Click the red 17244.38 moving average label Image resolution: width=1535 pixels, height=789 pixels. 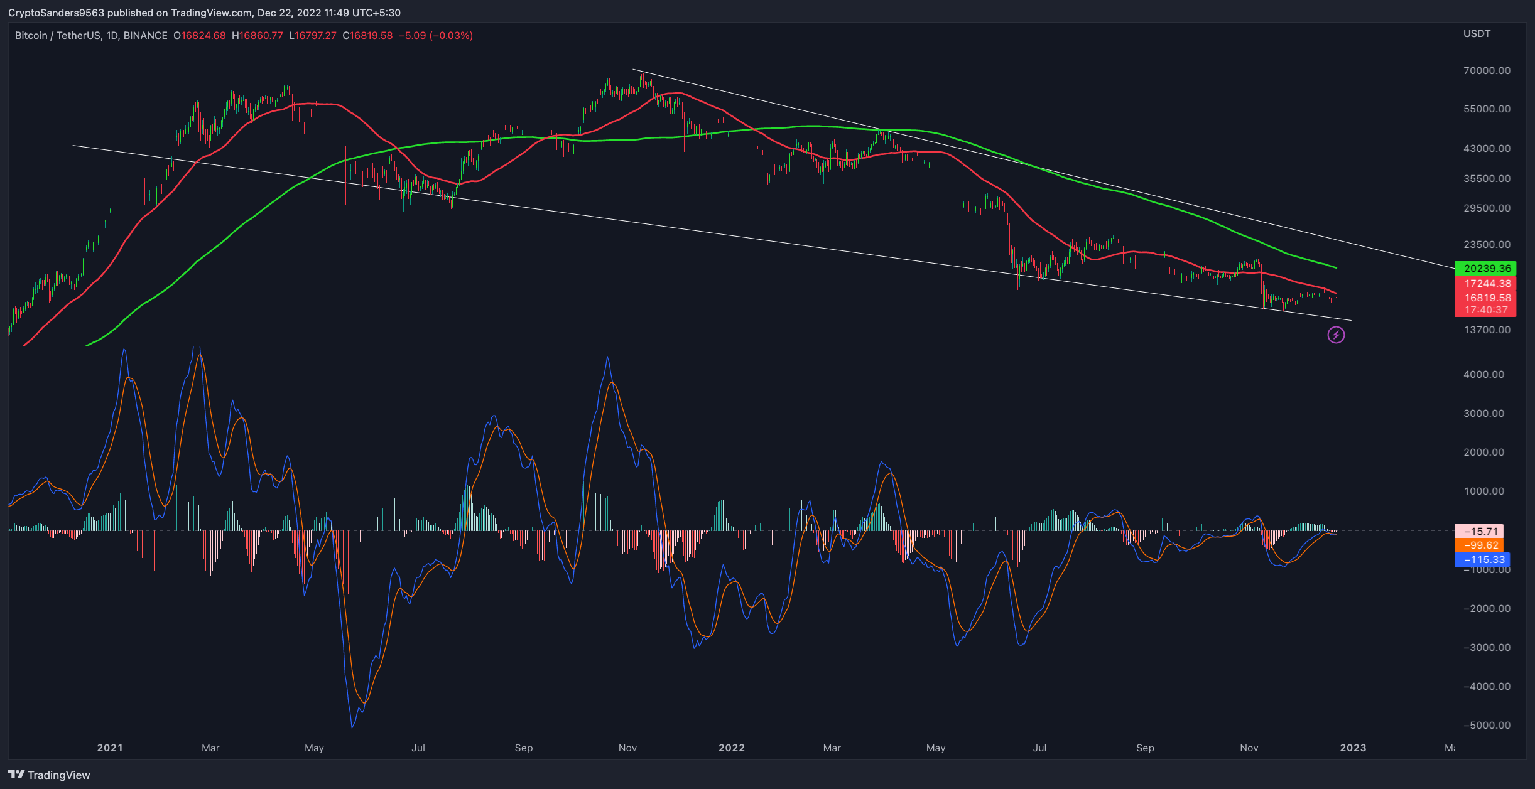click(1485, 283)
